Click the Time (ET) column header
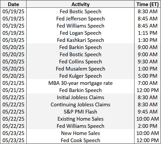Image resolution: width=161 pixels, height=144 pixels. 147,4
